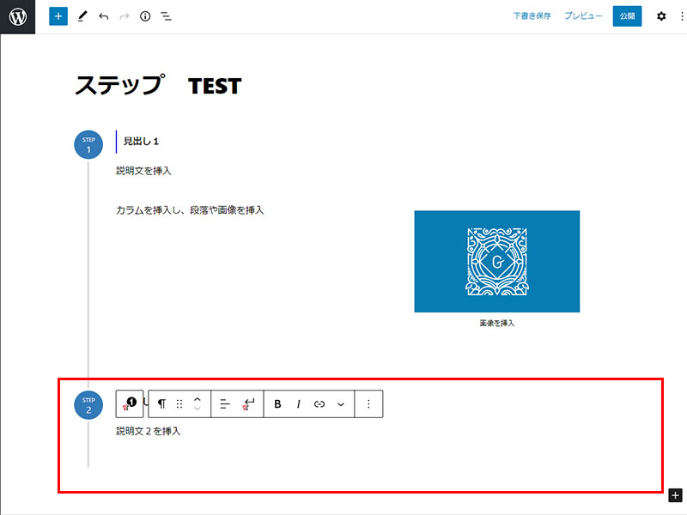Click 下書き保存 to save draft
The width and height of the screenshot is (687, 515).
[x=532, y=16]
